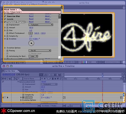126x114 pixels.
Task: Open the Pinning dropdown showing Pin All
Action: point(40,50)
